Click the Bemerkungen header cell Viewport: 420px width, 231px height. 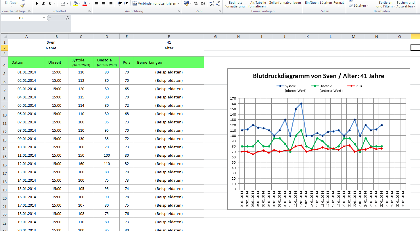(169, 62)
